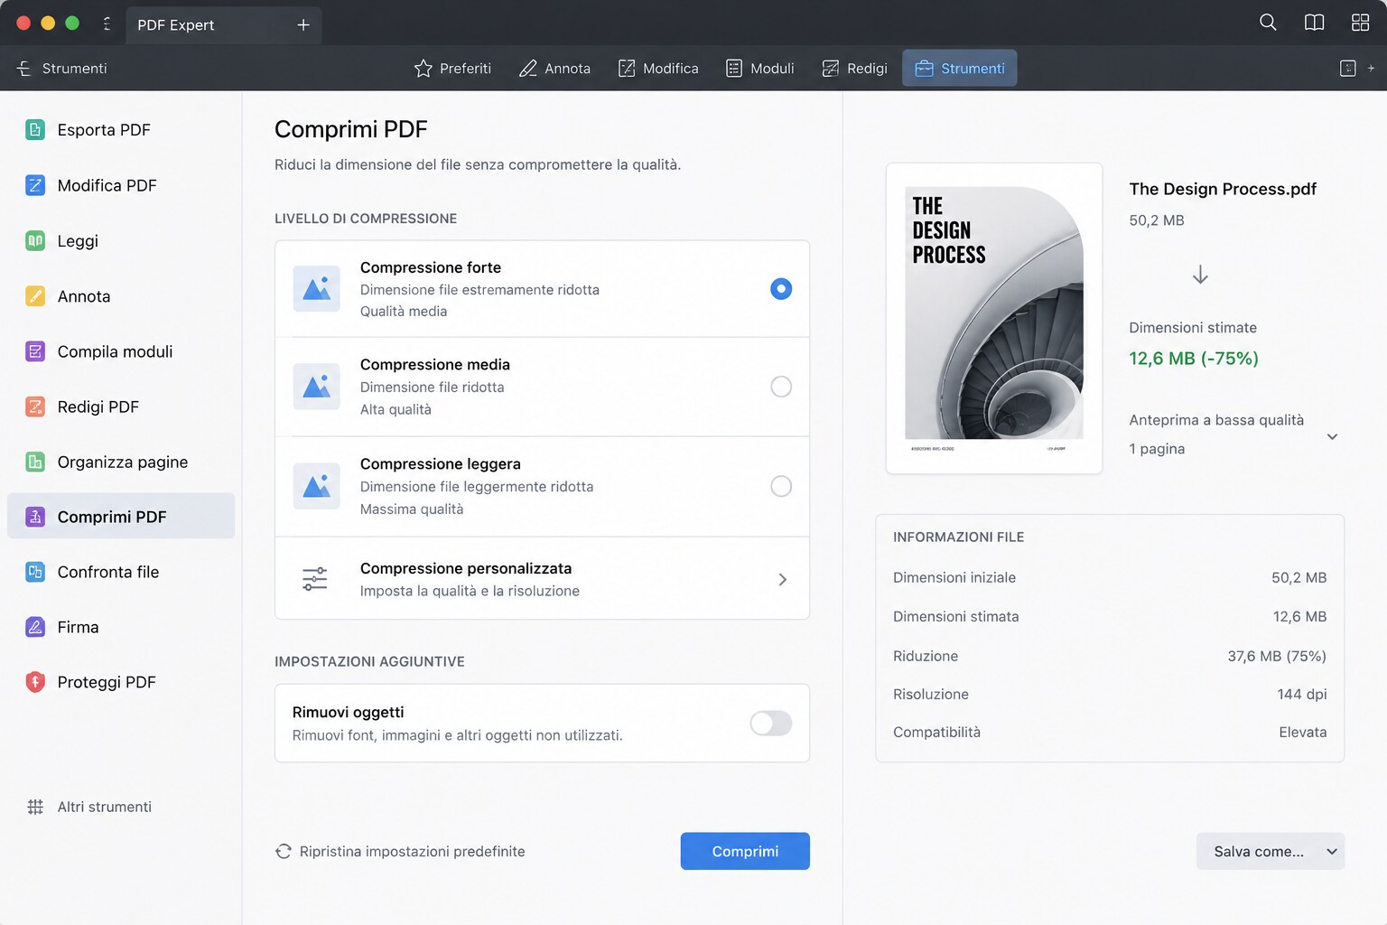Screen dimensions: 1387x925
Task: Click the small plus at toolbar far right
Action: pyautogui.click(x=1371, y=69)
